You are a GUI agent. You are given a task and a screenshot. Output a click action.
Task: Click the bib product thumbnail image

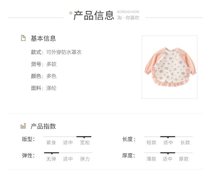pyautogui.click(x=169, y=67)
